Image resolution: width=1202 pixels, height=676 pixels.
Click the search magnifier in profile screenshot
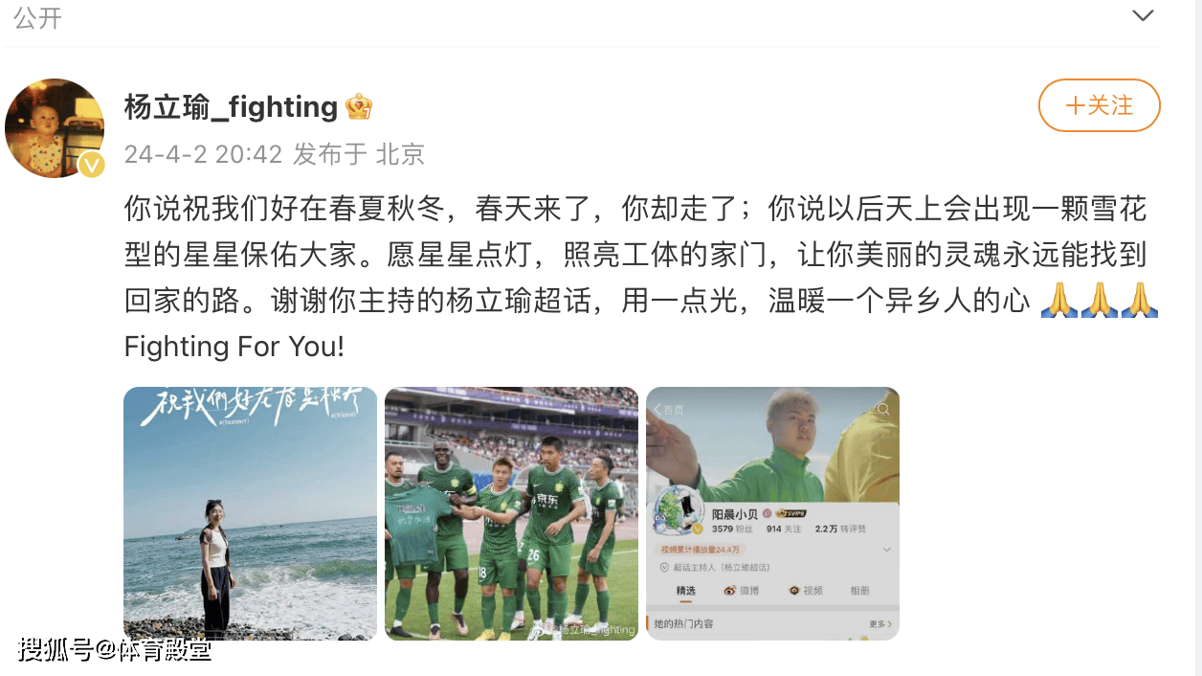(883, 409)
